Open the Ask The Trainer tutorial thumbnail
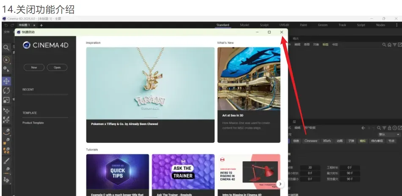 [x=183, y=171]
